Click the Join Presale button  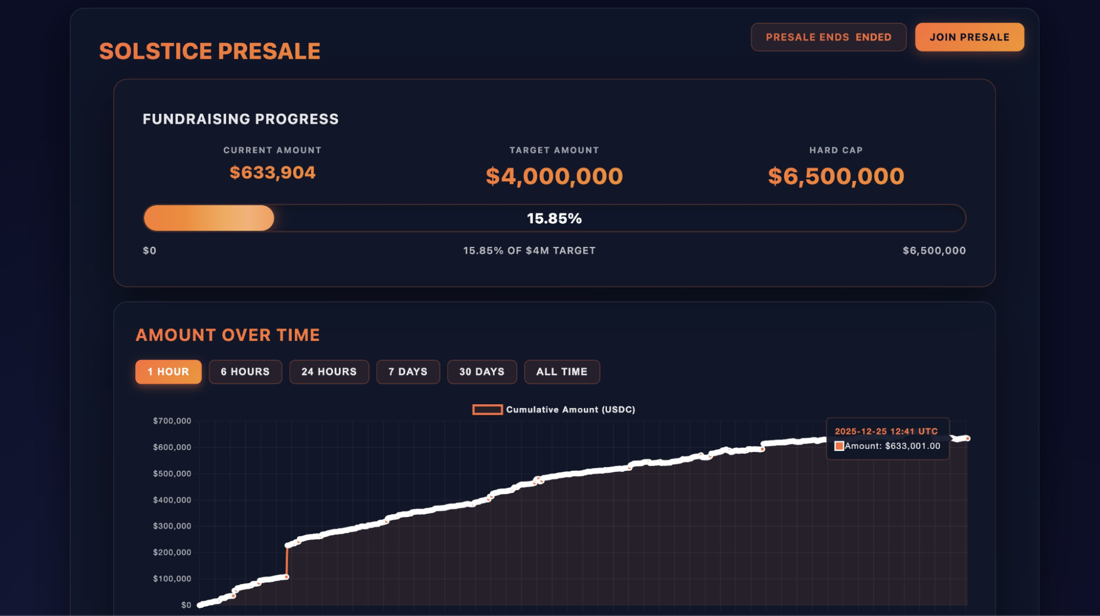(x=969, y=37)
